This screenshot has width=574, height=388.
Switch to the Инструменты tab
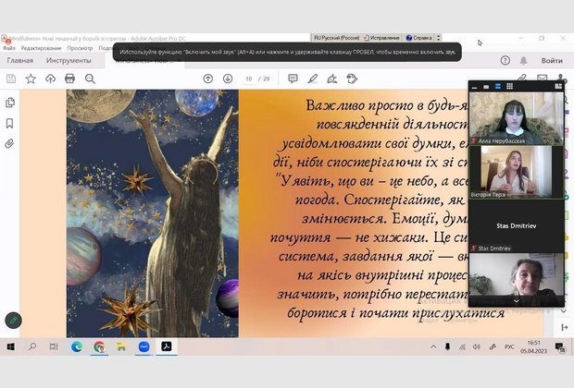pyautogui.click(x=69, y=60)
